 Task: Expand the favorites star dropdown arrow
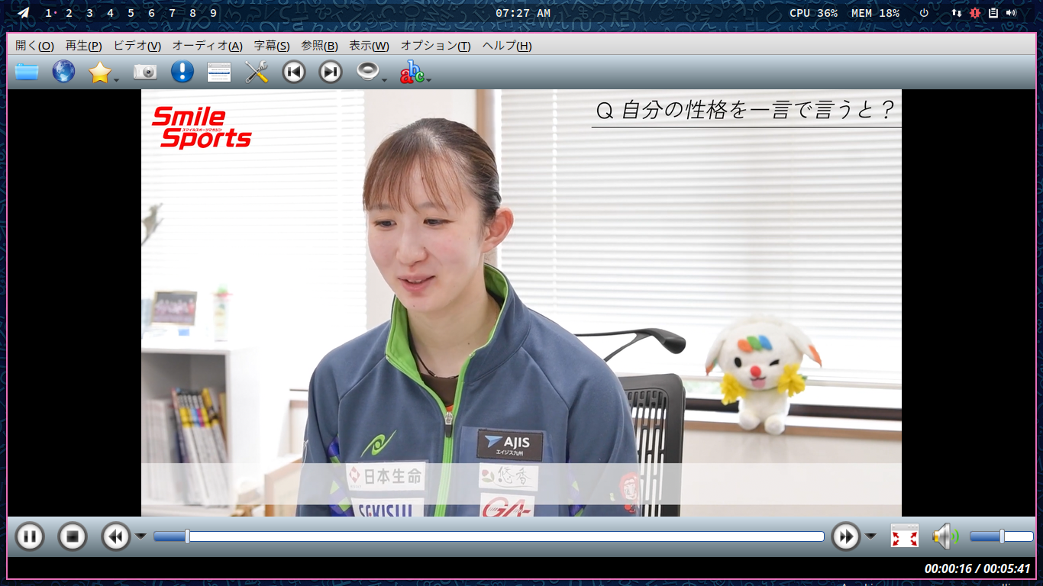116,79
